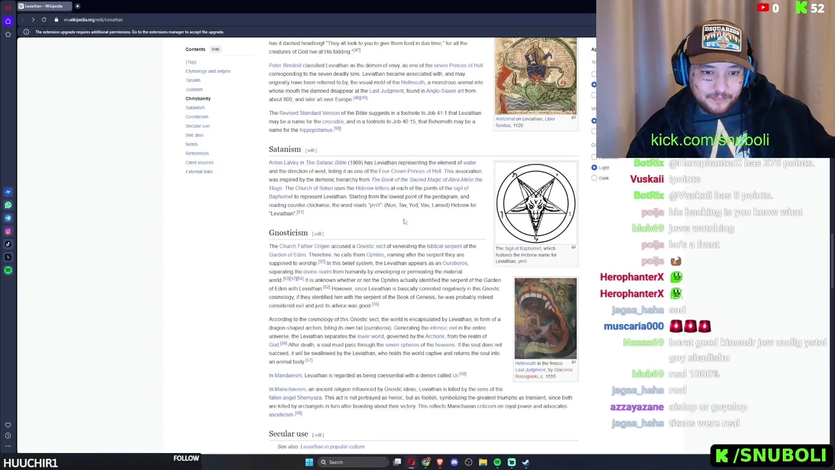Enlarge the Antichrist on Leviathan image icon

(x=573, y=118)
